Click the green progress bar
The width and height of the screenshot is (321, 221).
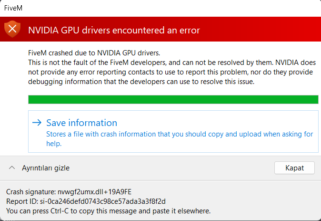pos(173,100)
